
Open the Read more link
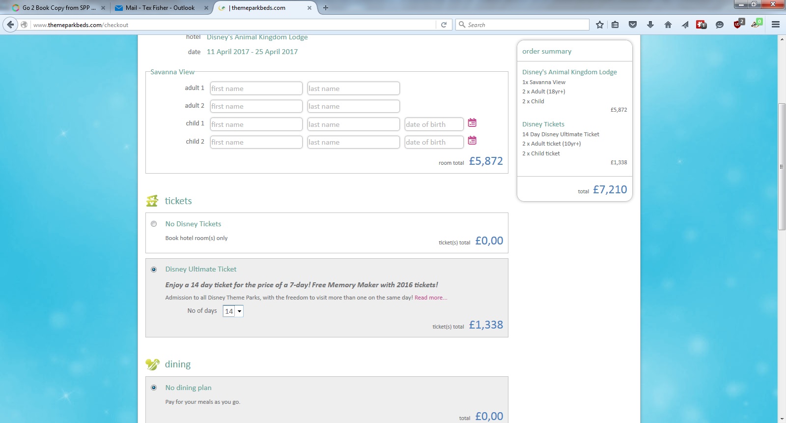pos(431,298)
